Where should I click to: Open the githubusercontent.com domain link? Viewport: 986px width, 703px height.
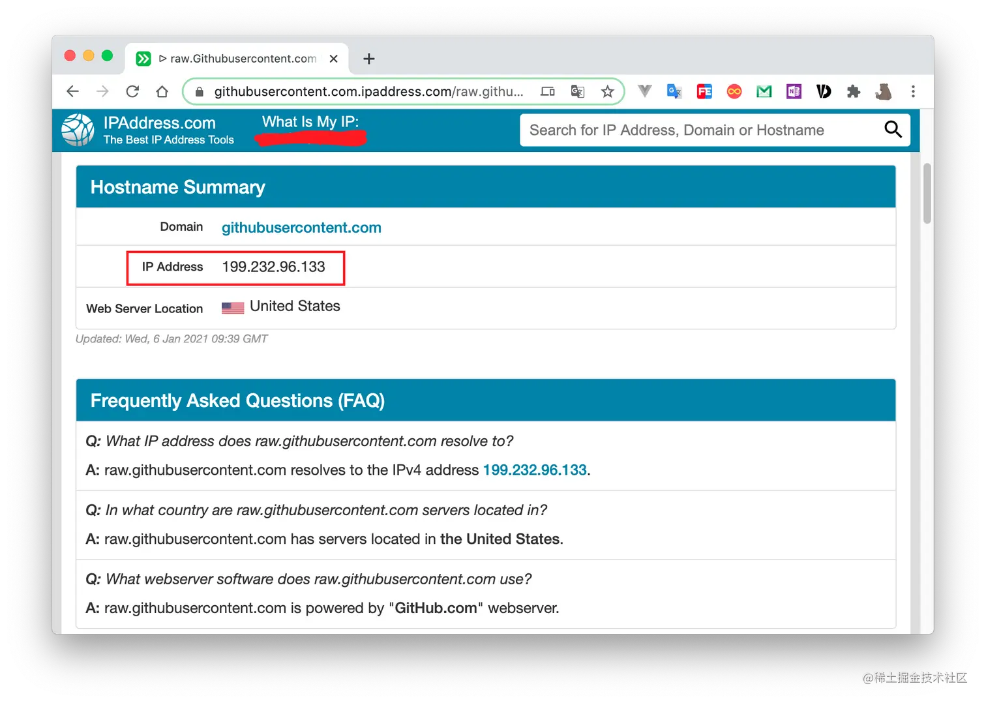301,228
